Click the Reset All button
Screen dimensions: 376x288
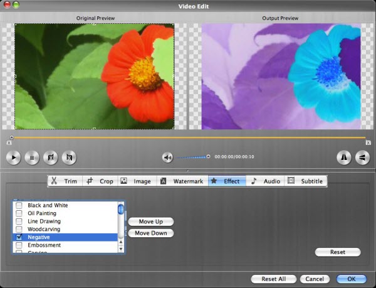pos(274,279)
